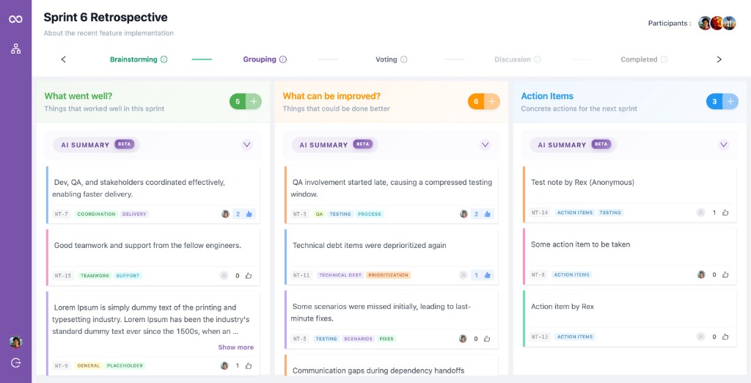Viewport: 751px width, 383px height.
Task: Switch to the Completed stage
Action: click(x=639, y=59)
